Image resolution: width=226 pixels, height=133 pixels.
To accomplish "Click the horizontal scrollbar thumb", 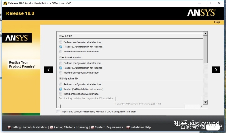I will coord(122,106).
